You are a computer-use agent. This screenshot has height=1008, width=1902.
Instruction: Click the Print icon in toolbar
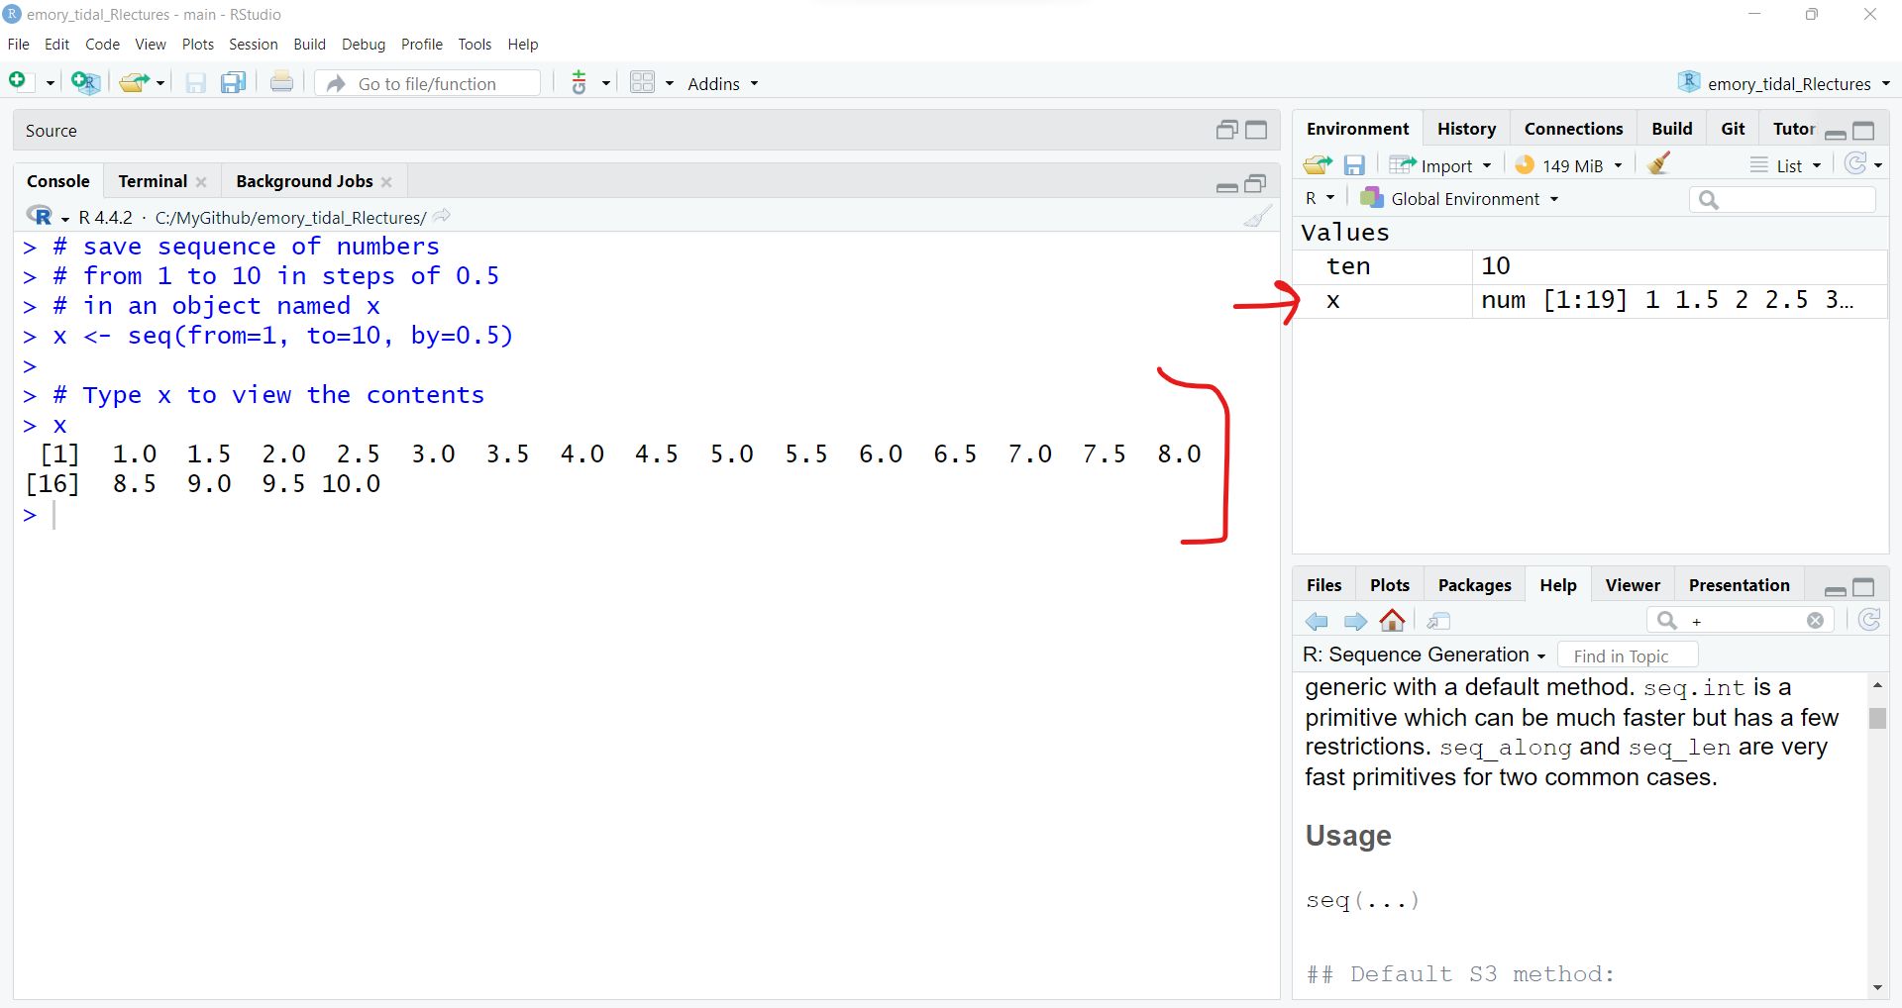point(281,83)
